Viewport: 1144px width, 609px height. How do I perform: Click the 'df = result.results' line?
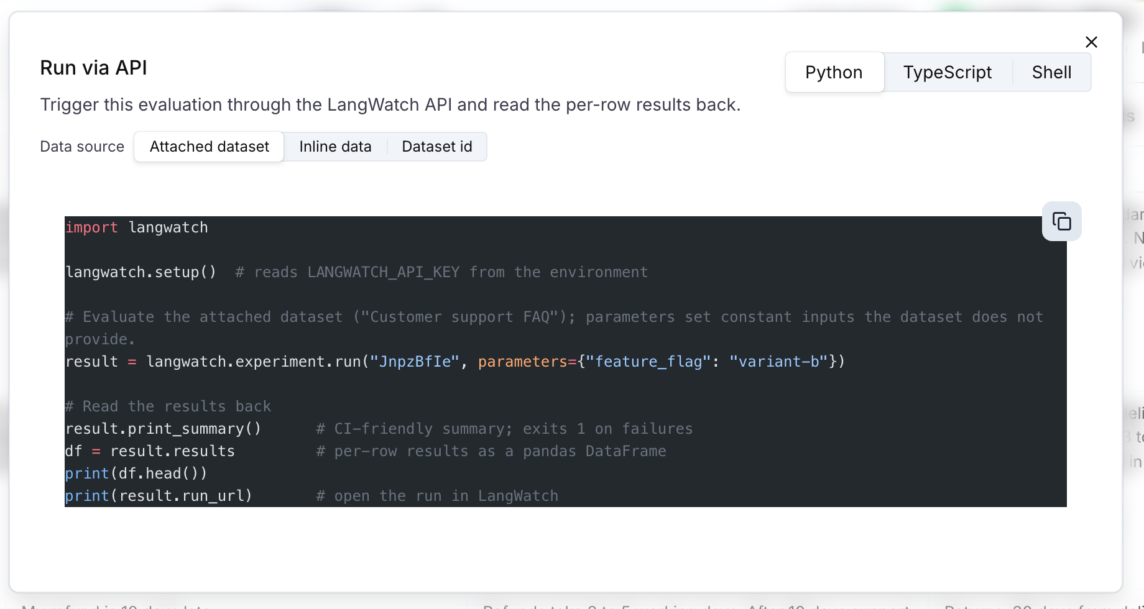(150, 451)
